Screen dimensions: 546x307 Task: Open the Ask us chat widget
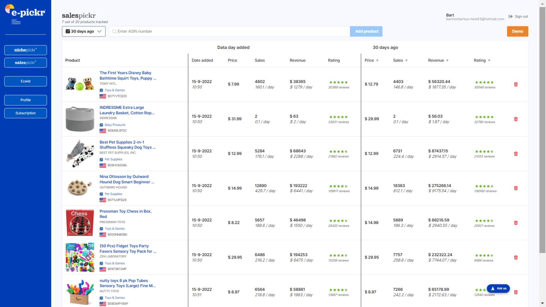click(498, 288)
